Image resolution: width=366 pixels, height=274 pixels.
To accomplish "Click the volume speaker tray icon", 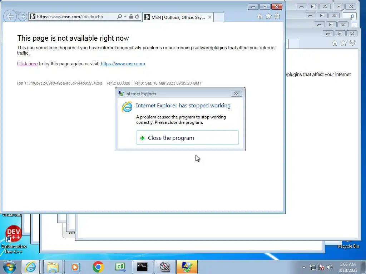I will [330, 267].
